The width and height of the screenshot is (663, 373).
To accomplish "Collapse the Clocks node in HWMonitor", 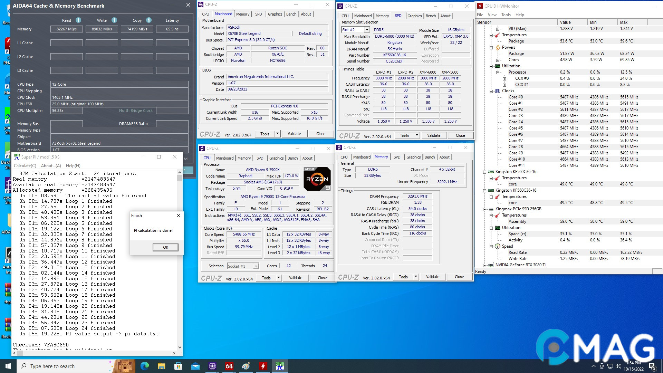I will tap(491, 91).
